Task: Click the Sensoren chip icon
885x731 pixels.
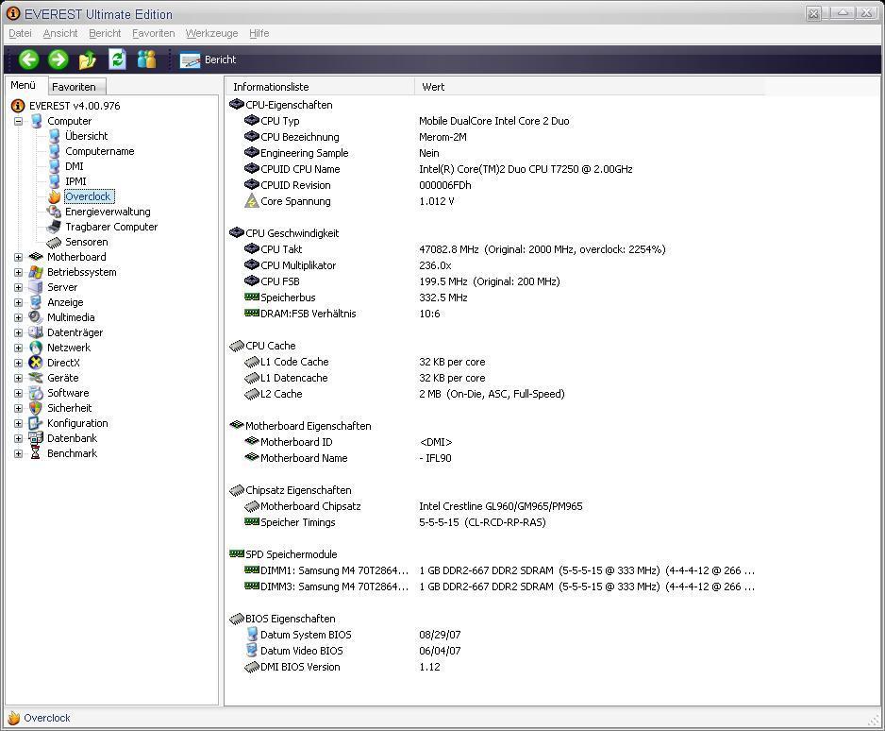Action: point(54,242)
